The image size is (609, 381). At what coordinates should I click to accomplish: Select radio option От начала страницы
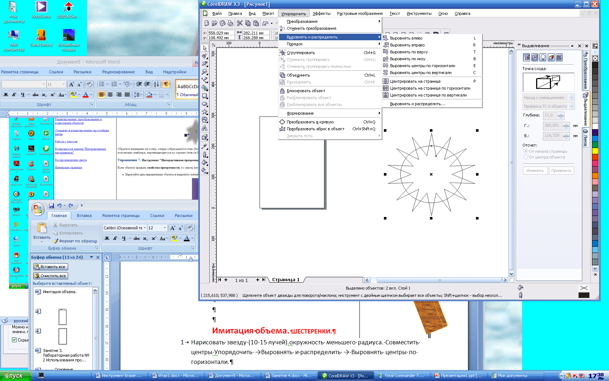[x=545, y=151]
